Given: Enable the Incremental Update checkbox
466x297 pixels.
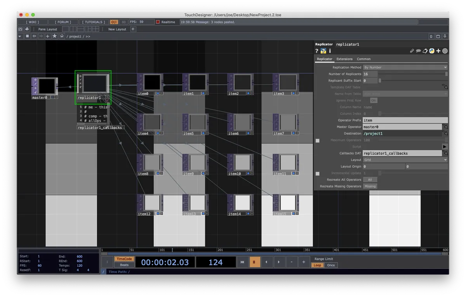Looking at the screenshot, I should tap(318, 173).
